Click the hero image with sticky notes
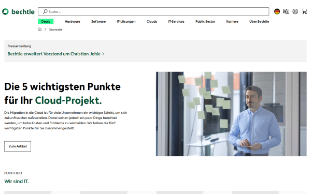The image size is (311, 194). click(231, 114)
